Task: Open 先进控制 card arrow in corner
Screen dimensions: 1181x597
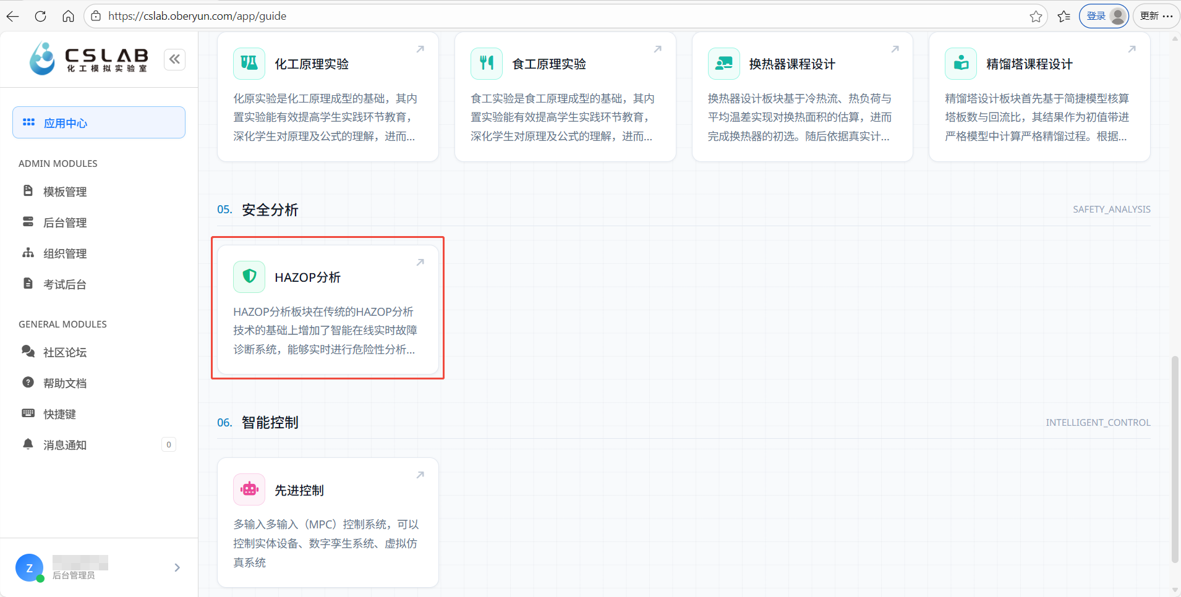Action: 420,475
